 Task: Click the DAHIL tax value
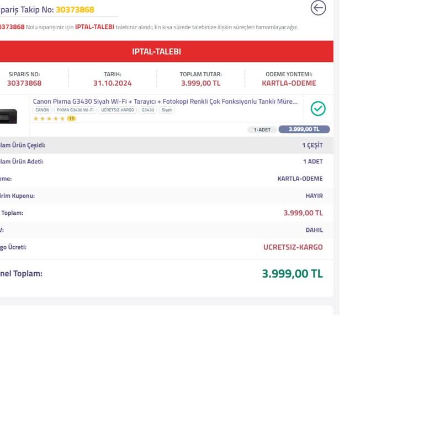point(314,230)
